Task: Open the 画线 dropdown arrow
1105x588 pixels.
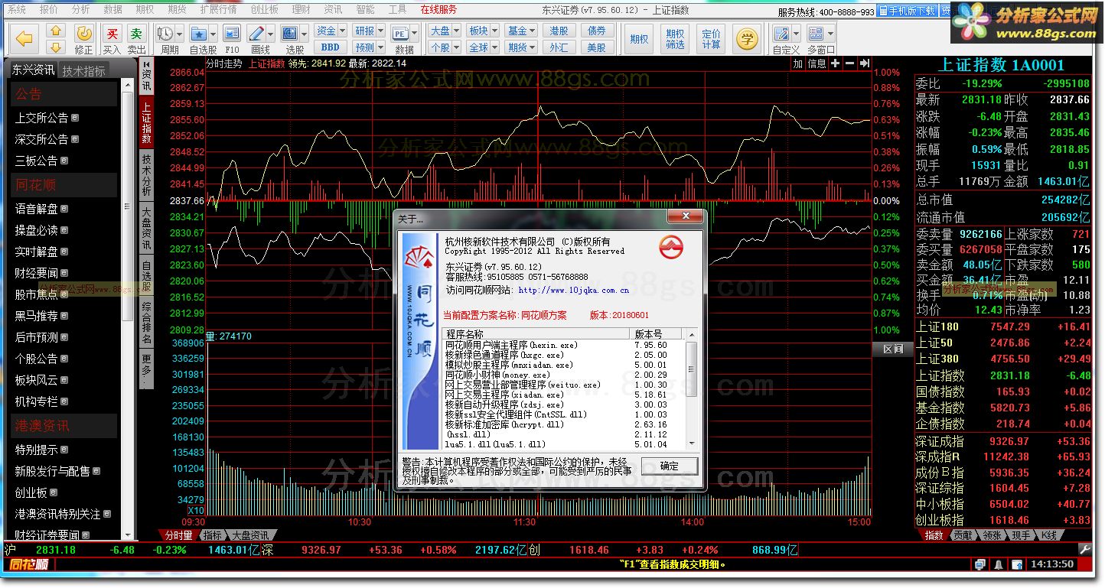Action: (x=271, y=34)
